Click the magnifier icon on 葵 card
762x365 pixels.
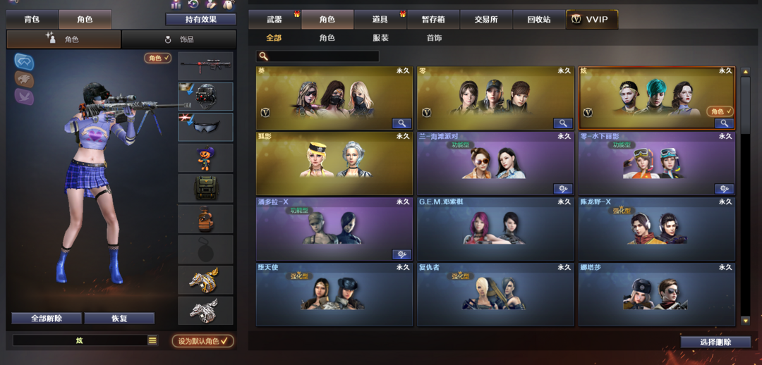pyautogui.click(x=401, y=123)
